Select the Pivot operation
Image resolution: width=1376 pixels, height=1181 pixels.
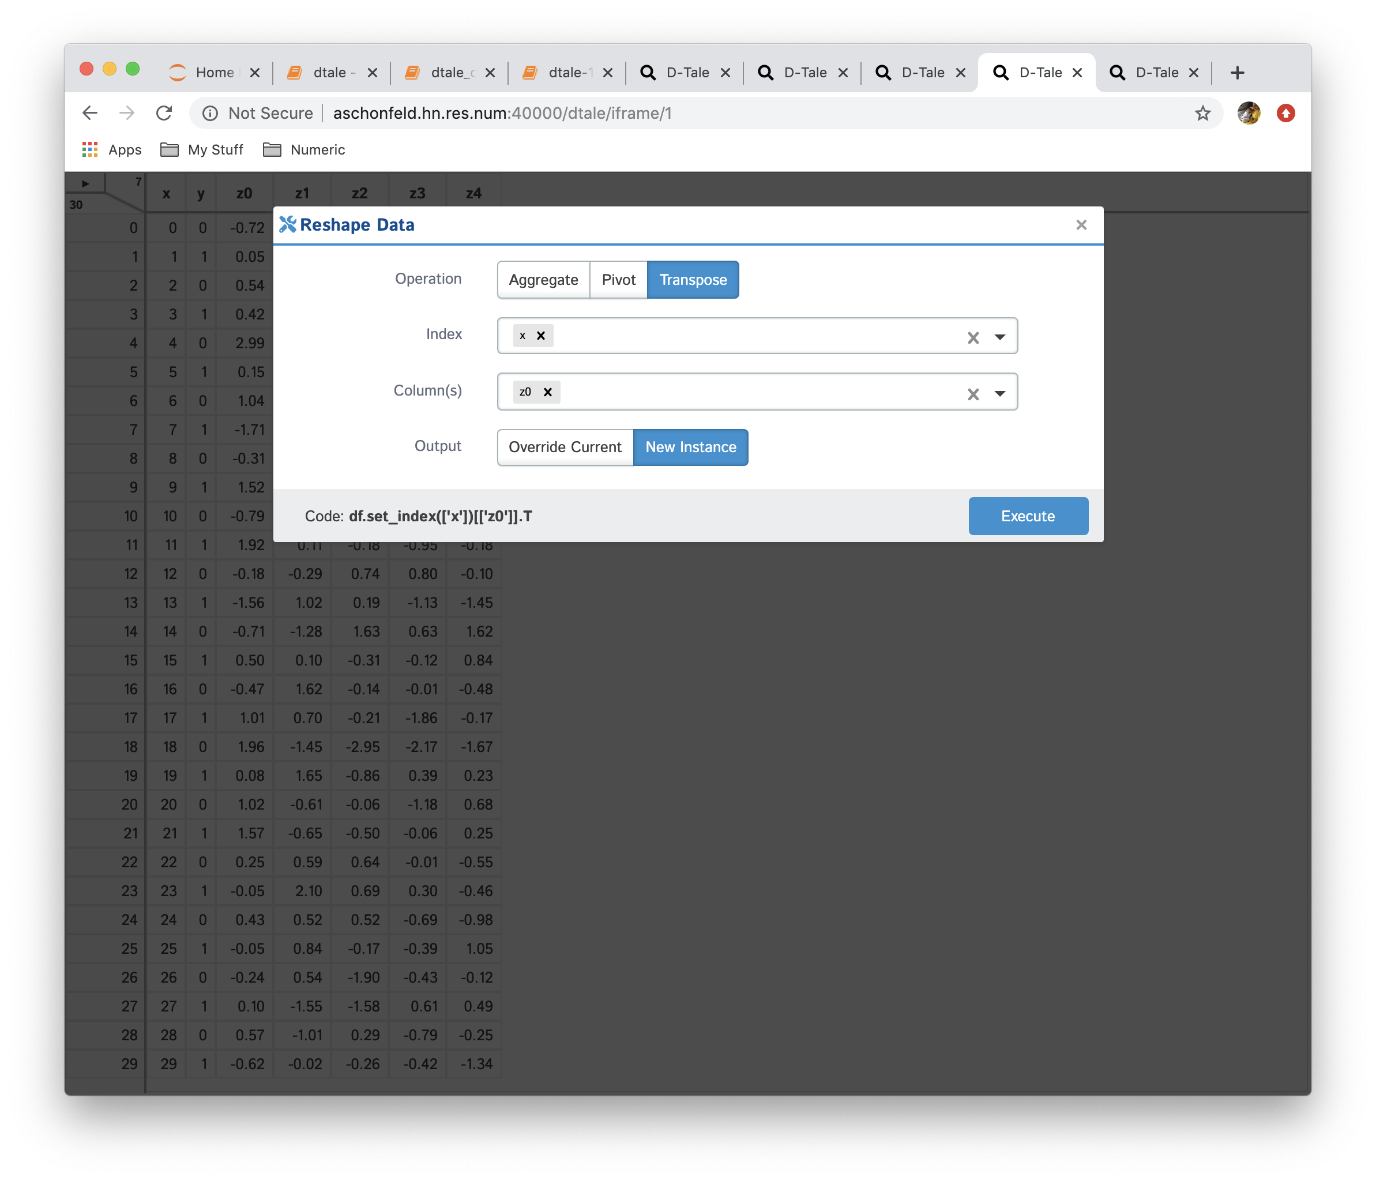[618, 280]
